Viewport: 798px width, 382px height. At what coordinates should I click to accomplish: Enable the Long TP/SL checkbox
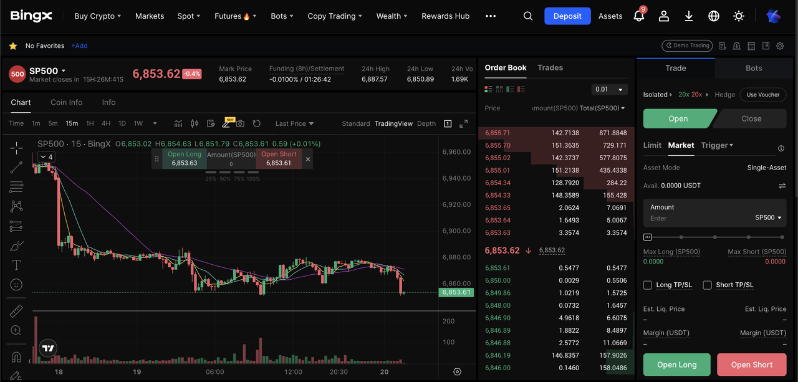click(648, 285)
